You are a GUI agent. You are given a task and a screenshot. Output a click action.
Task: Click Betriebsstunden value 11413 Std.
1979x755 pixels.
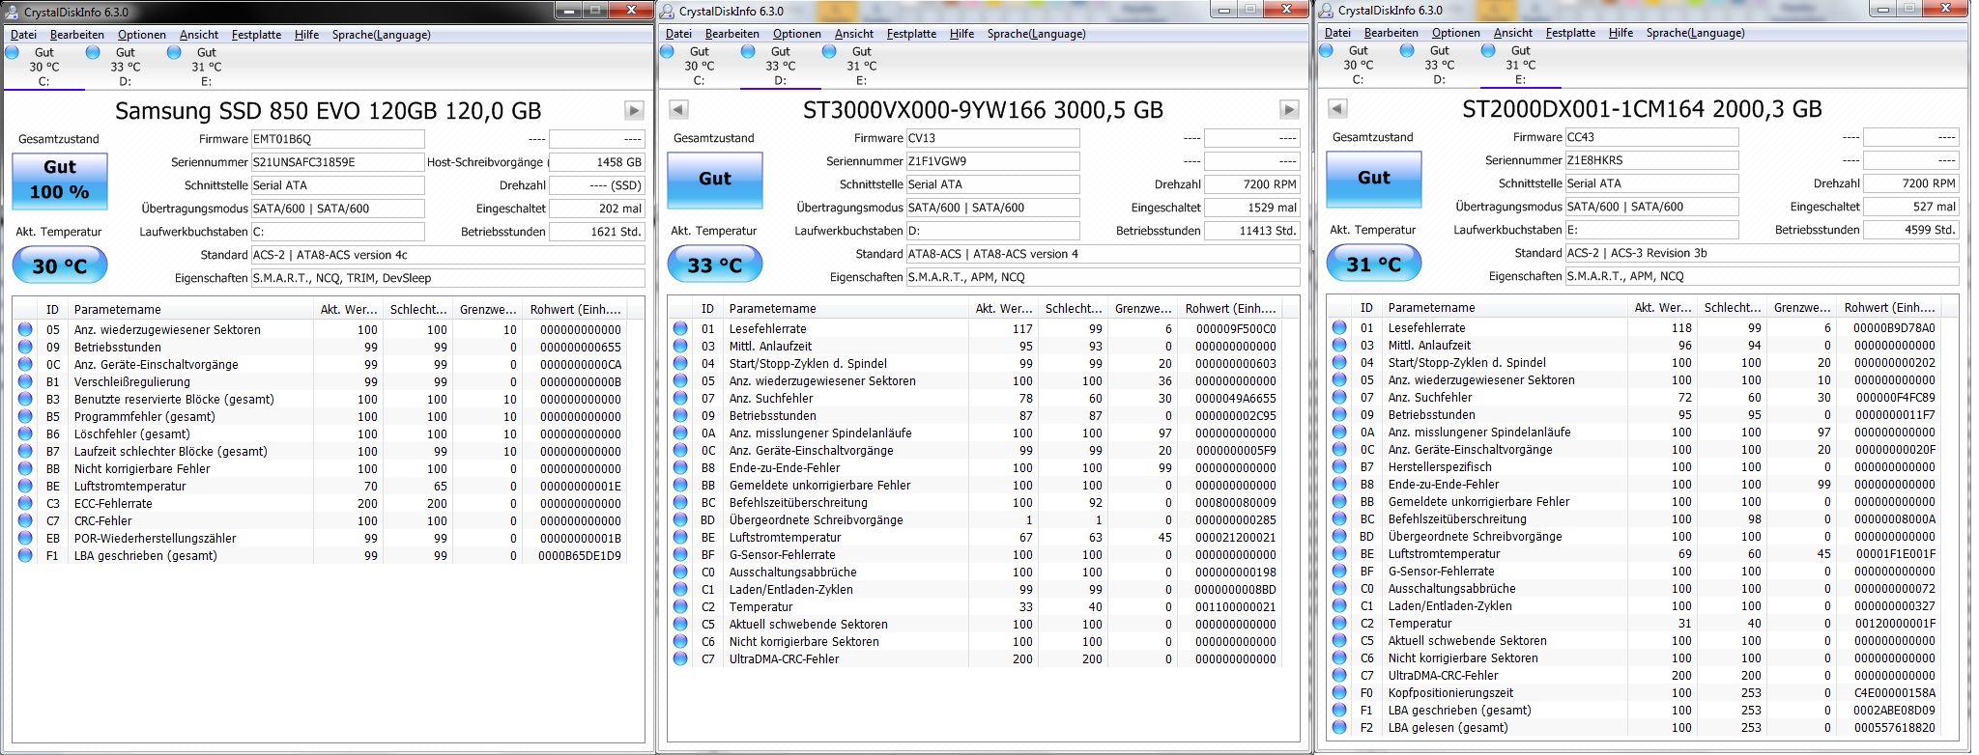click(x=1251, y=231)
